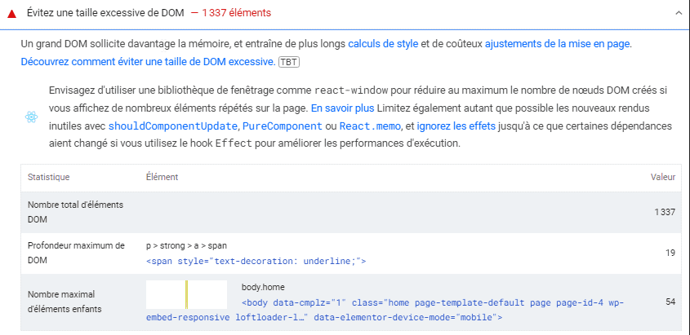
Task: Click the body.home element screenshot thumbnail
Action: coord(186,294)
